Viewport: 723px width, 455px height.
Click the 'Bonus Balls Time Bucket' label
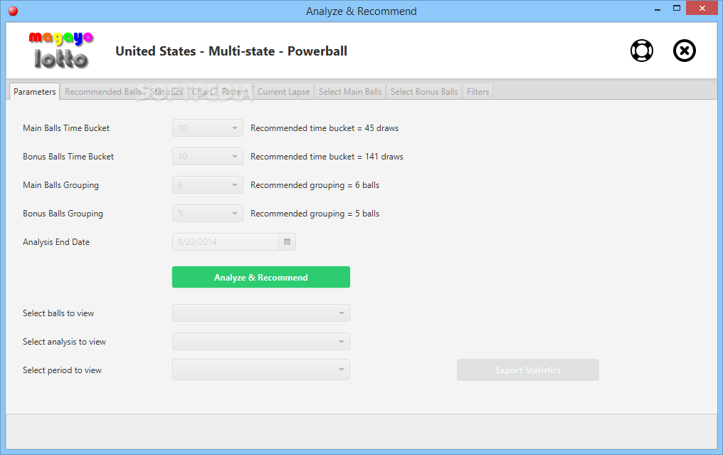point(68,157)
